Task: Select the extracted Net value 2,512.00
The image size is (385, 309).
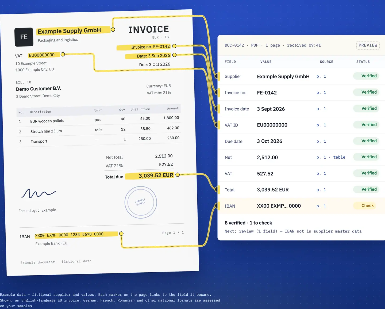Action: [x=267, y=158]
